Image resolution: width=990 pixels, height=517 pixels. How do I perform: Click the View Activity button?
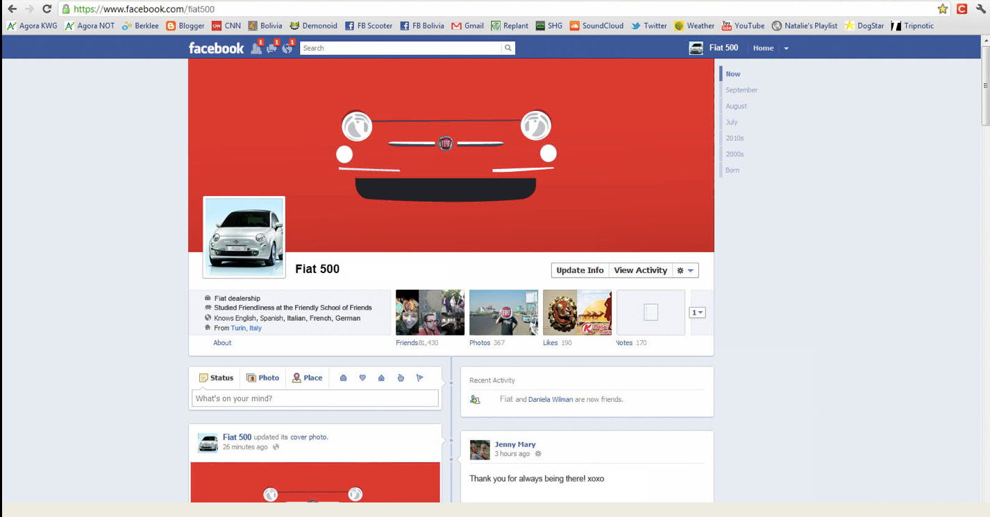coord(640,270)
